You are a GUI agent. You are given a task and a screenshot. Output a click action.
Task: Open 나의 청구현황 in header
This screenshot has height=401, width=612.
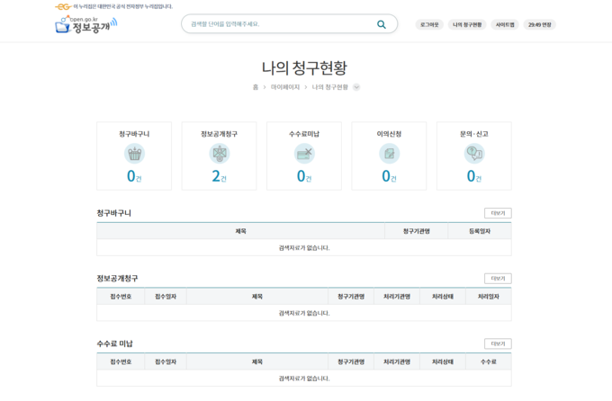(x=467, y=24)
